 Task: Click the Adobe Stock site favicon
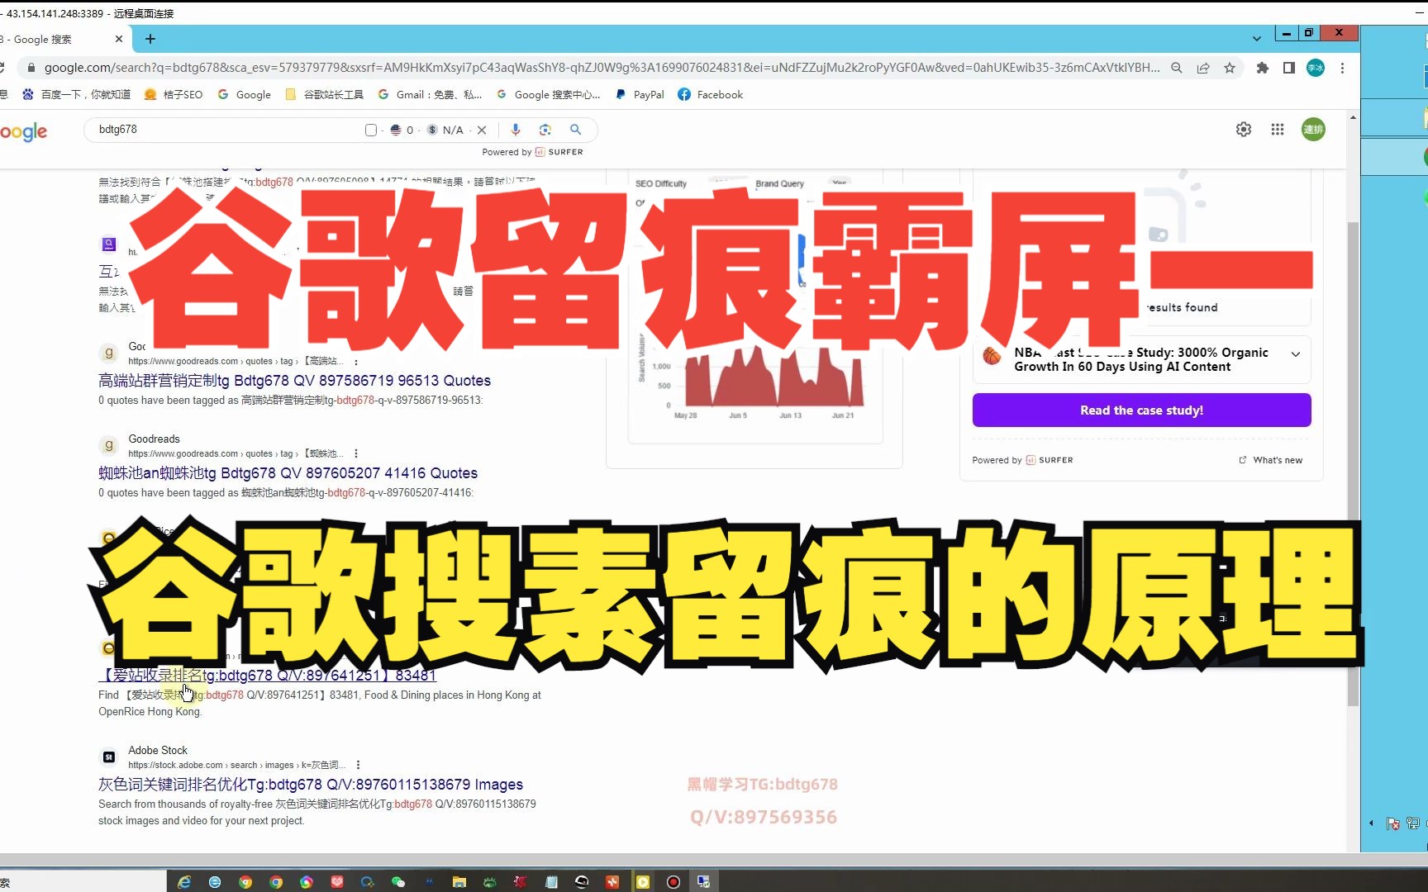tap(108, 757)
